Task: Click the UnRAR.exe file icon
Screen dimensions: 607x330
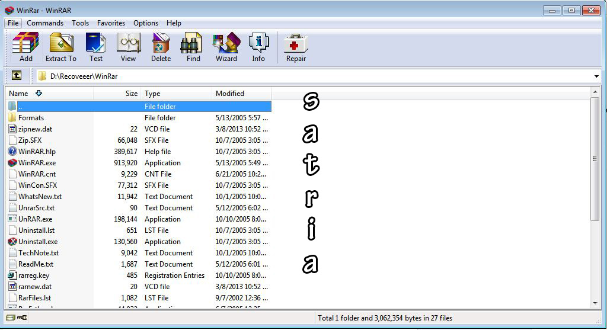Action: click(x=12, y=219)
